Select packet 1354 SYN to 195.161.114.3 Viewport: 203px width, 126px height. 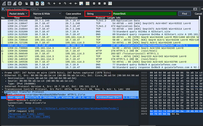(100, 37)
